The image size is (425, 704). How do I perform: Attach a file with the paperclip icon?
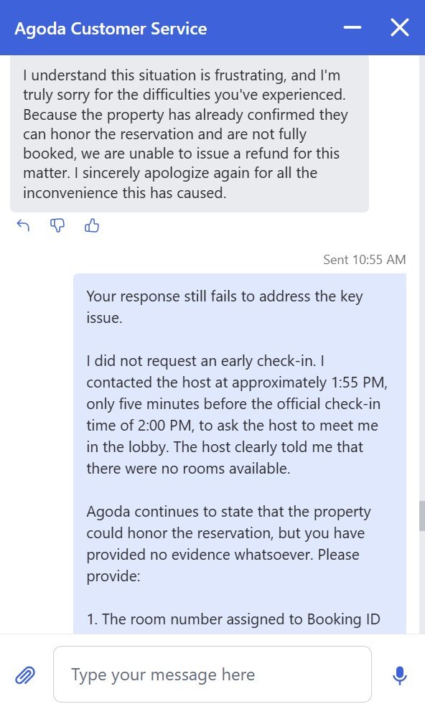tap(25, 675)
